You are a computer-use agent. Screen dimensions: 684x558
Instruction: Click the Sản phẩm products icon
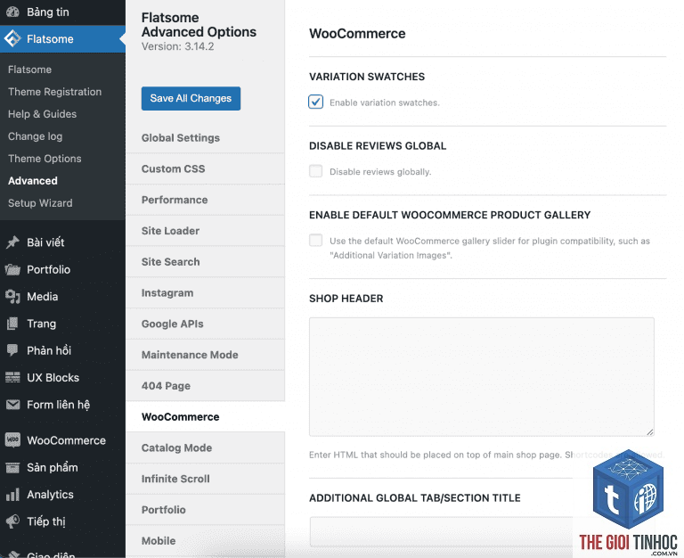[x=12, y=468]
